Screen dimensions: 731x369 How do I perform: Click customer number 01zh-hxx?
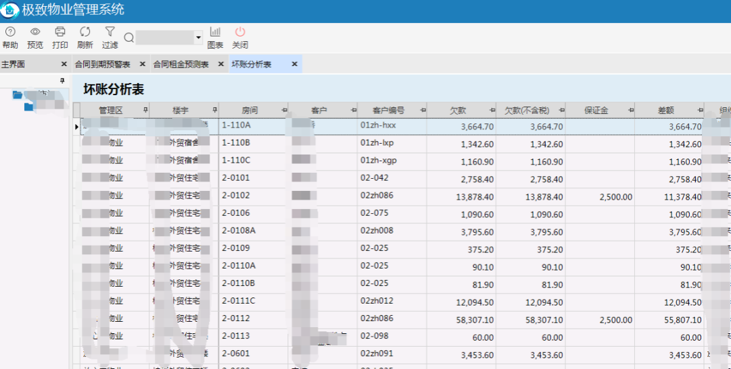tap(378, 125)
